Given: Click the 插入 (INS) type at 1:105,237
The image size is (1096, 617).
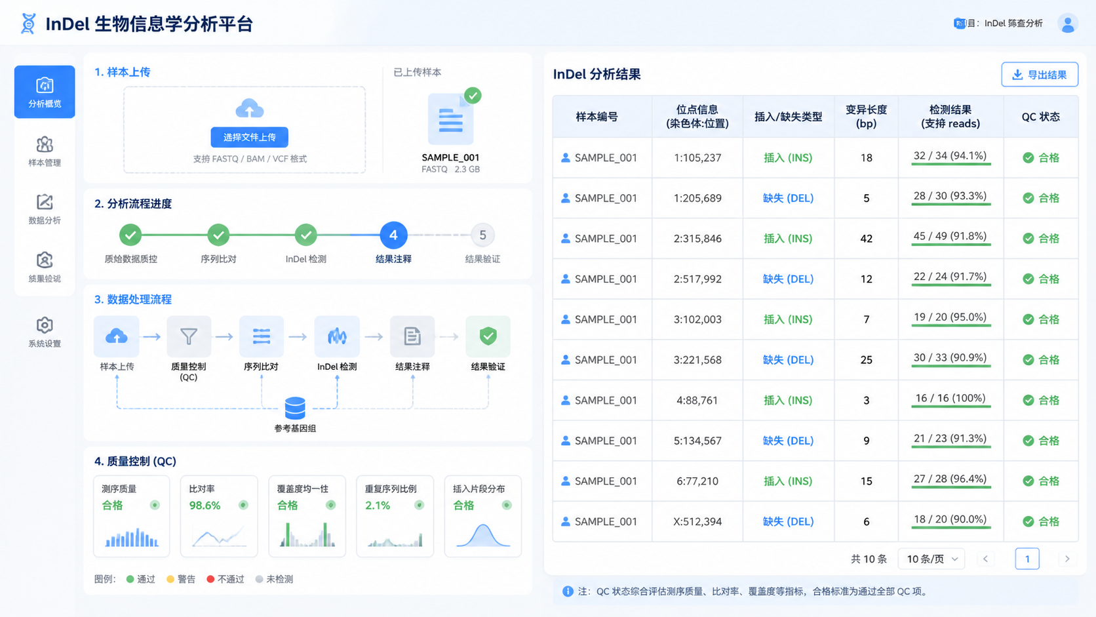Looking at the screenshot, I should tap(788, 157).
